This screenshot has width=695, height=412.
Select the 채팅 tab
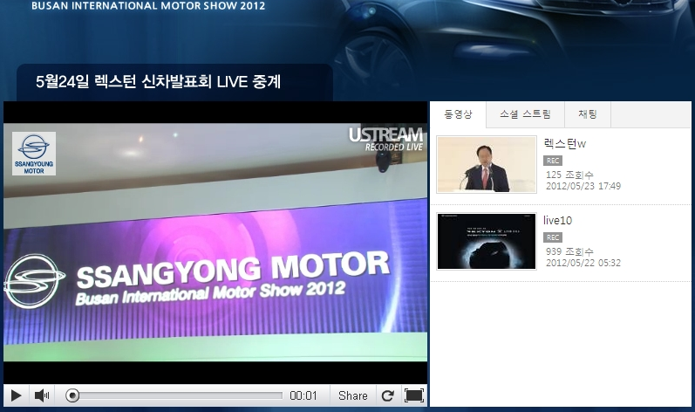[588, 114]
